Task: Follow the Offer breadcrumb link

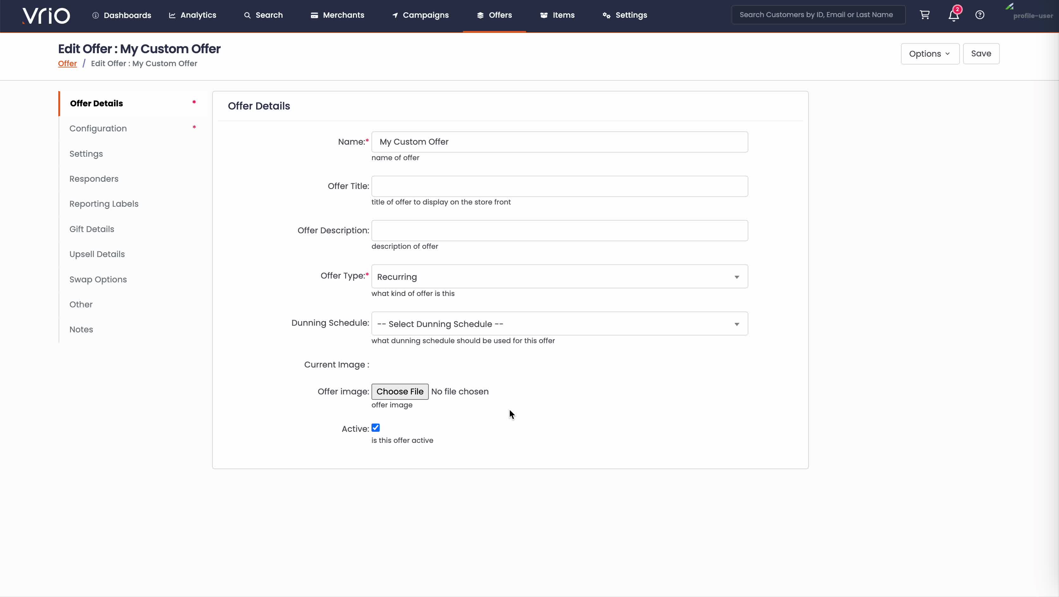Action: pyautogui.click(x=67, y=64)
